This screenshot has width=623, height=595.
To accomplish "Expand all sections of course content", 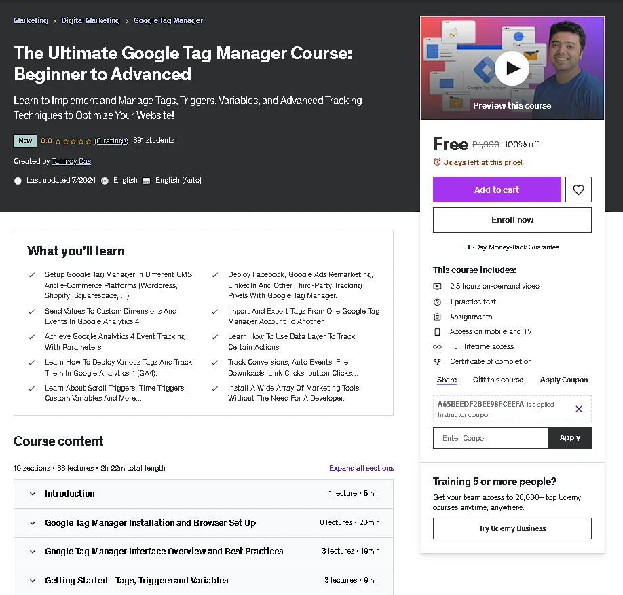I will click(x=361, y=468).
